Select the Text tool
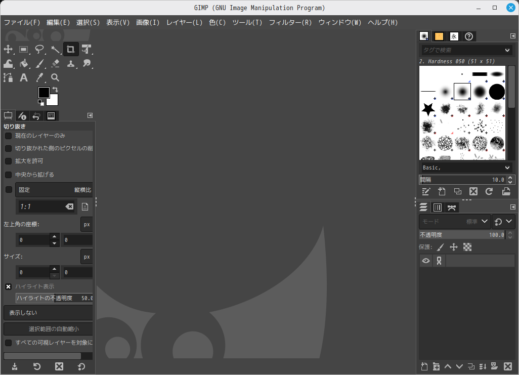This screenshot has height=375, width=519. point(24,77)
